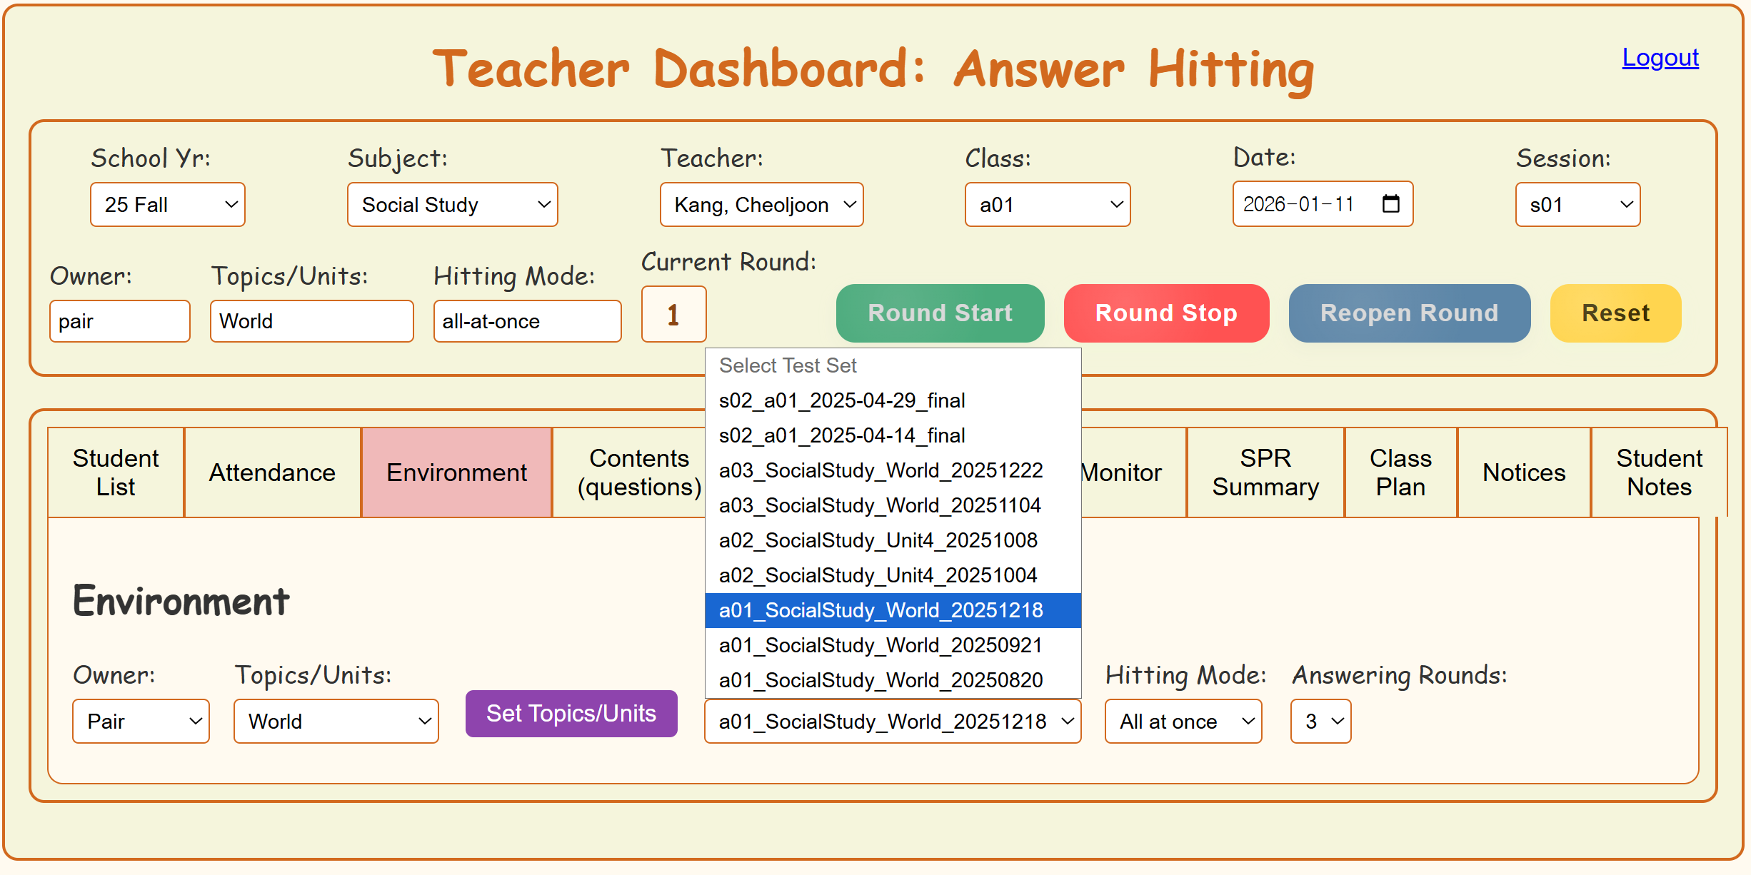This screenshot has width=1751, height=875.
Task: Select a03_SocialStudy_World_20251222 test set option
Action: coord(880,470)
